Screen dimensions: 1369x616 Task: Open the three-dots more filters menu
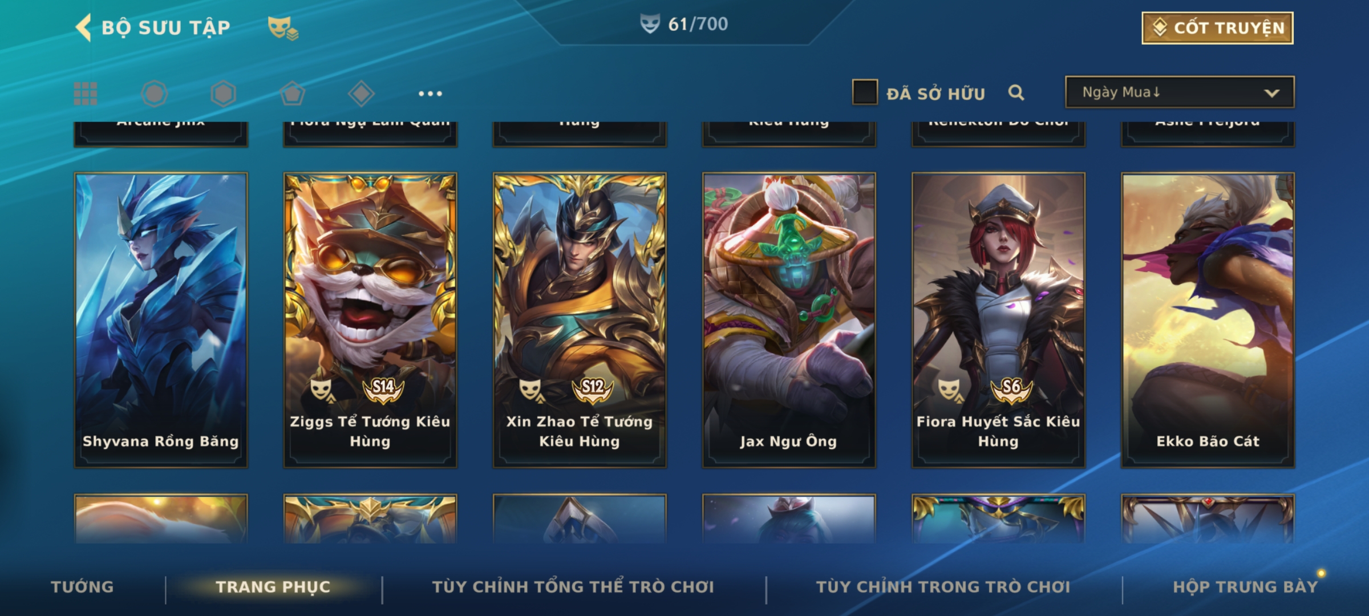430,94
